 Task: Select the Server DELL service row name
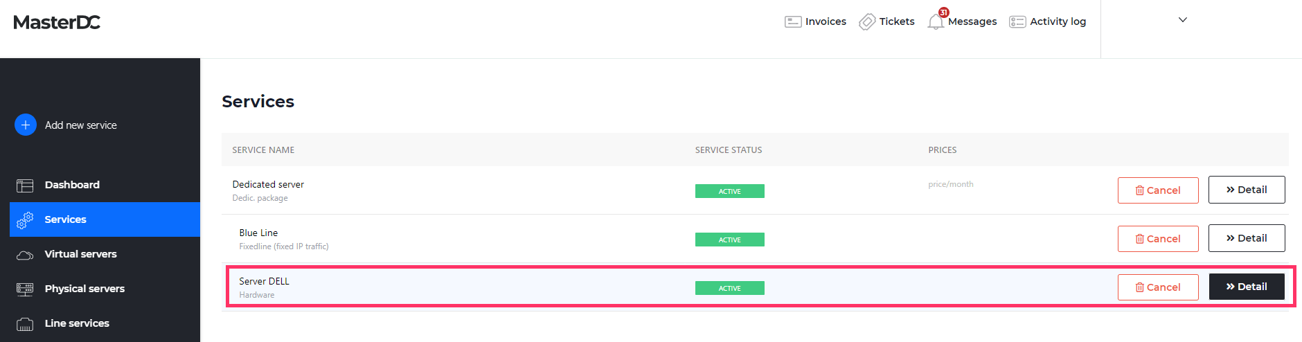(x=264, y=281)
